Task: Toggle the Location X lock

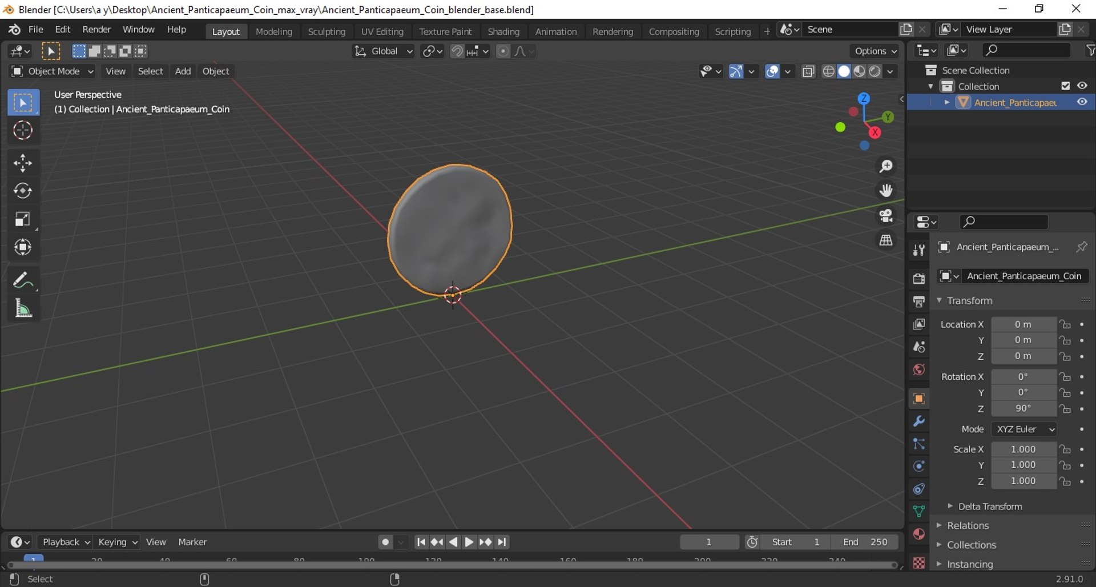Action: point(1065,324)
